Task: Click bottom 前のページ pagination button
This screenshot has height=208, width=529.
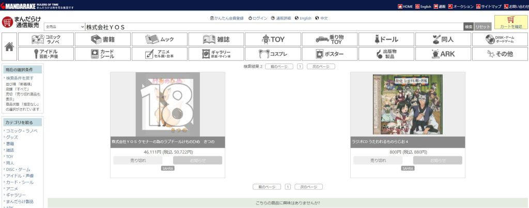Action: point(267,187)
